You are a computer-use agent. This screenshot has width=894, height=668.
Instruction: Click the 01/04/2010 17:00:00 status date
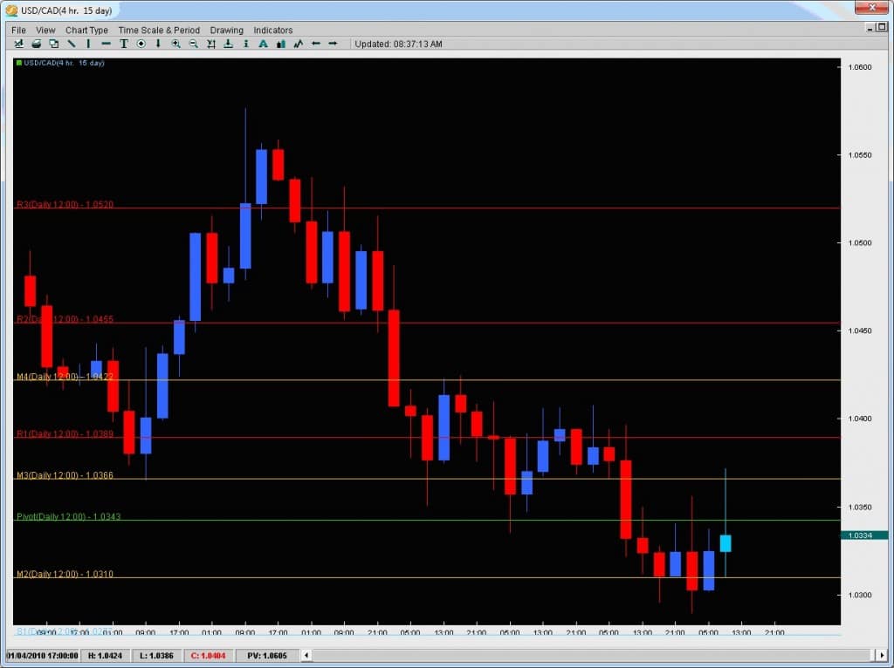click(43, 656)
